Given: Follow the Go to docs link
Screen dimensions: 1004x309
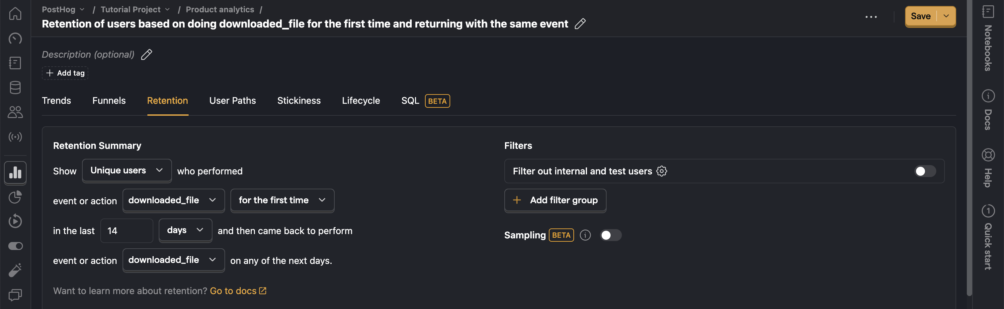Looking at the screenshot, I should 238,291.
